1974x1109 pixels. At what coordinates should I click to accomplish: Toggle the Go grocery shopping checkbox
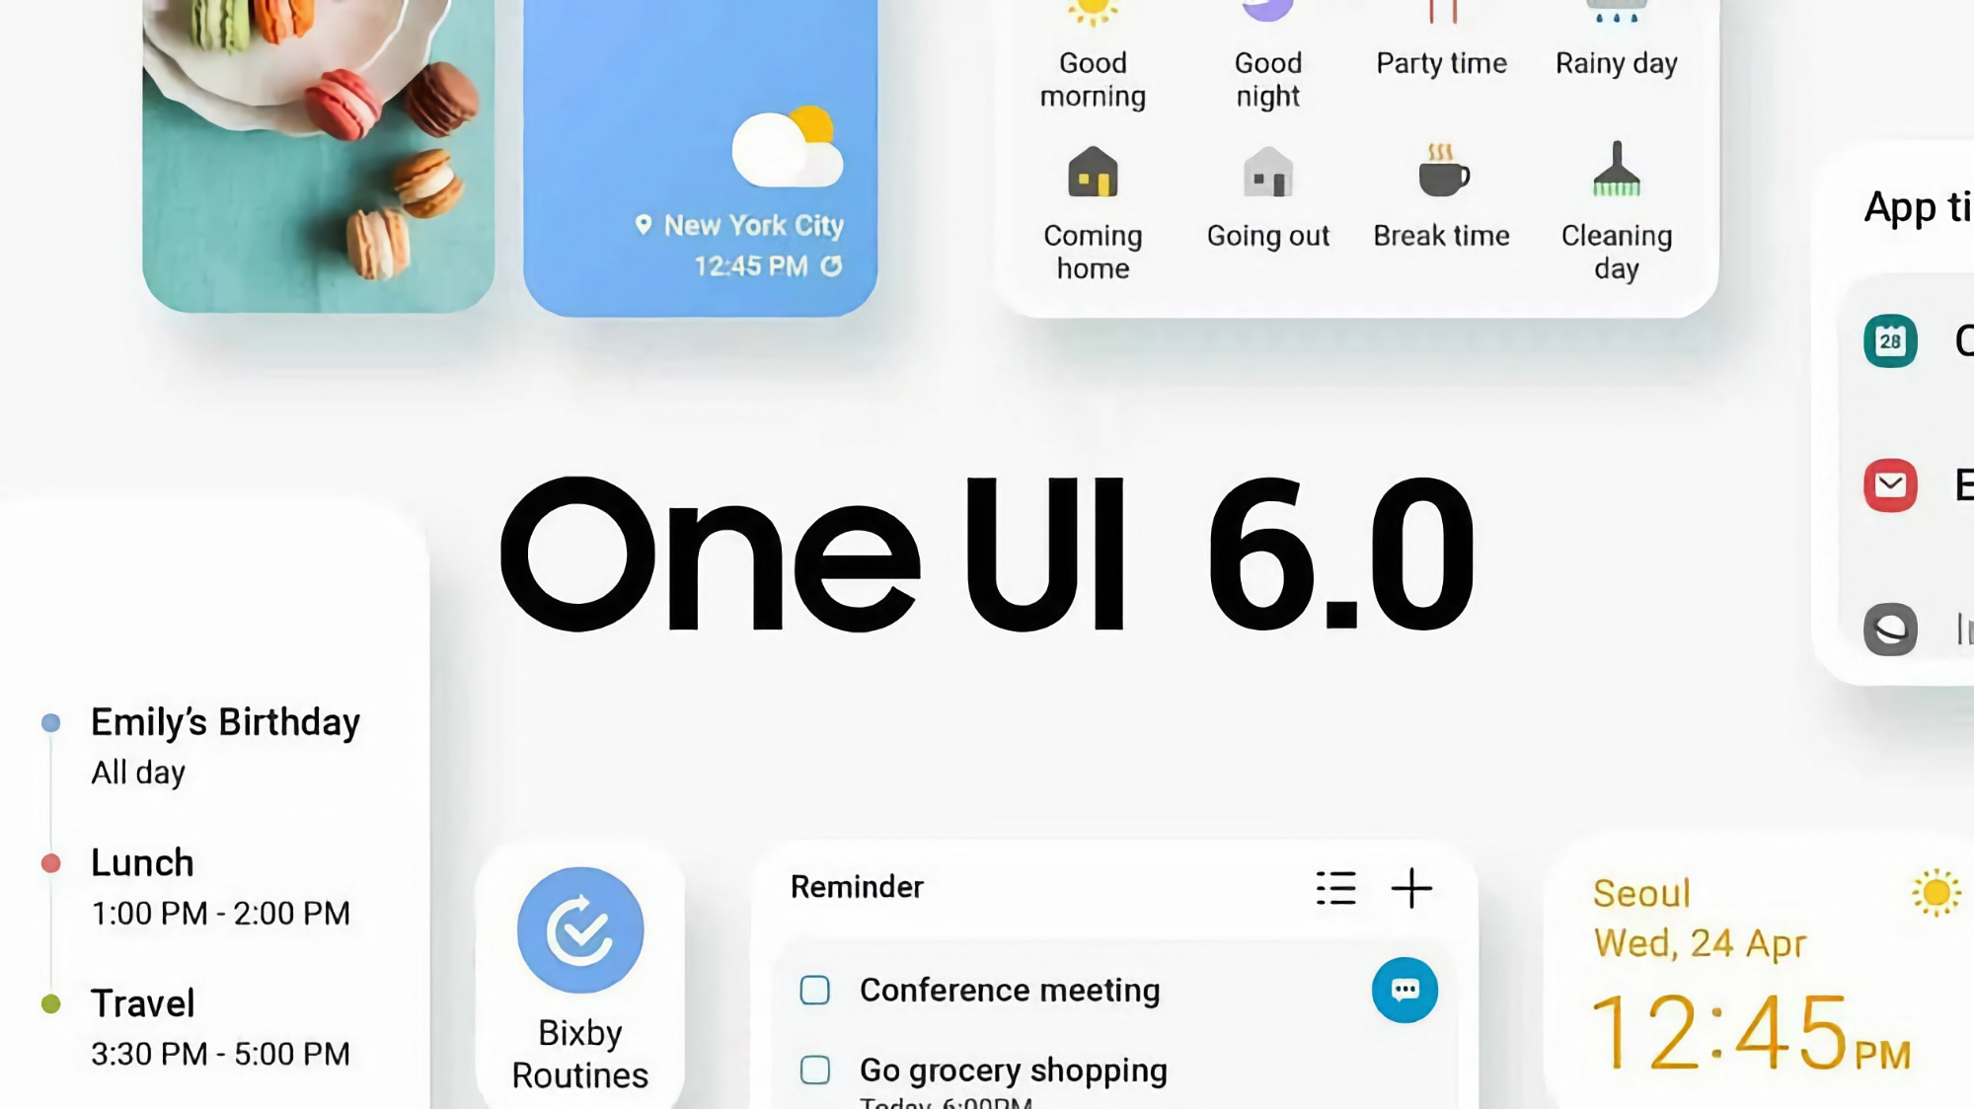[x=815, y=1072]
